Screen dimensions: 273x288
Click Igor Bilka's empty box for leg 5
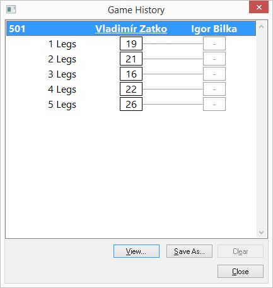[214, 104]
